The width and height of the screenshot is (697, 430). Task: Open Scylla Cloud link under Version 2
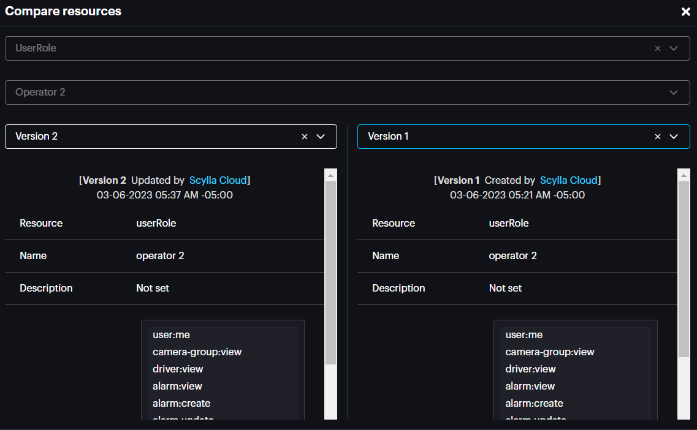click(218, 180)
